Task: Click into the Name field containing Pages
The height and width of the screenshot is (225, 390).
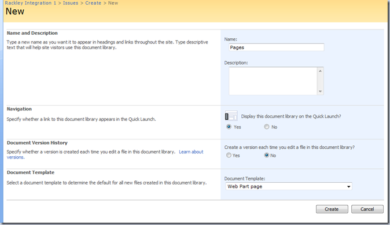Action: pos(277,47)
